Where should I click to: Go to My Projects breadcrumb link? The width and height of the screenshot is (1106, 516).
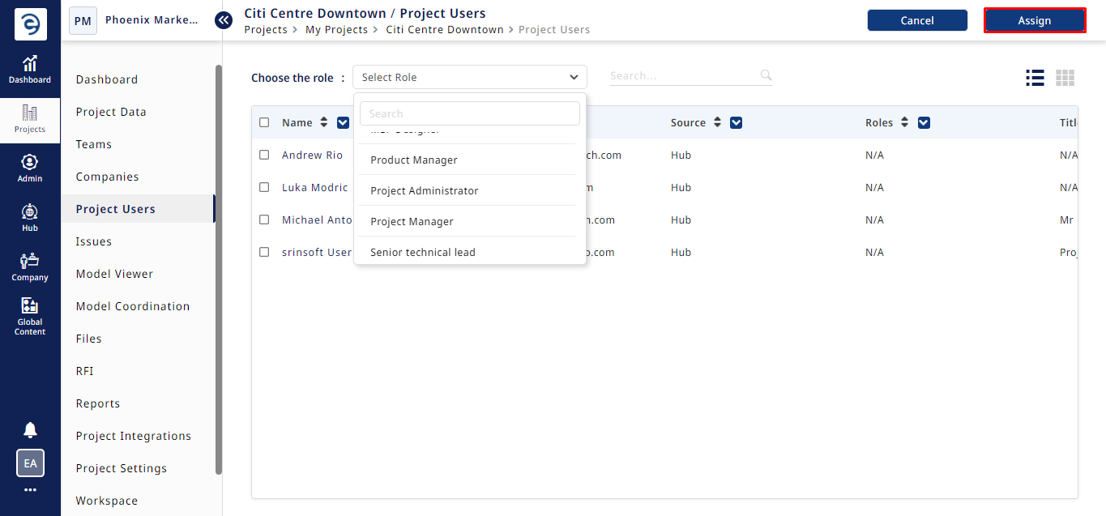(x=336, y=29)
